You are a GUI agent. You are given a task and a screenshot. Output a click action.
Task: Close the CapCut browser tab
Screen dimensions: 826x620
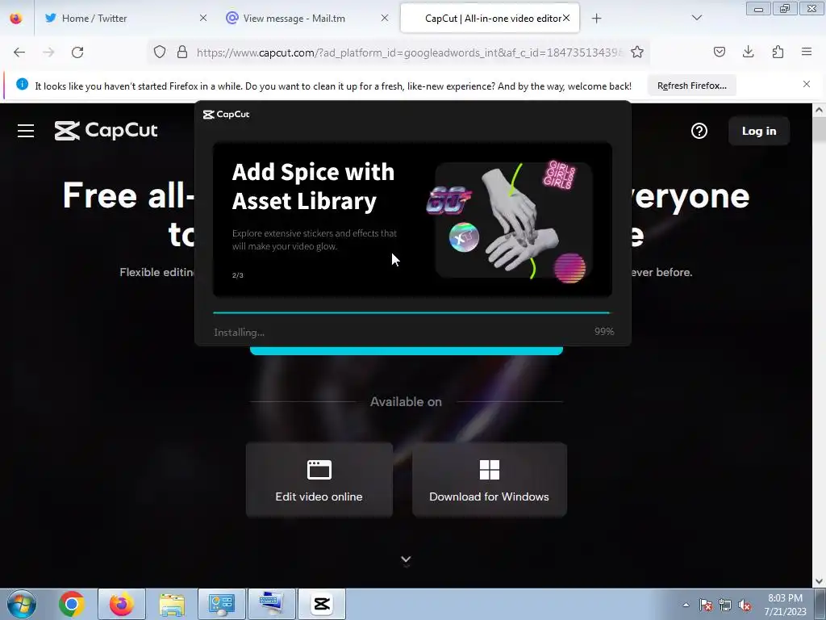coord(566,18)
